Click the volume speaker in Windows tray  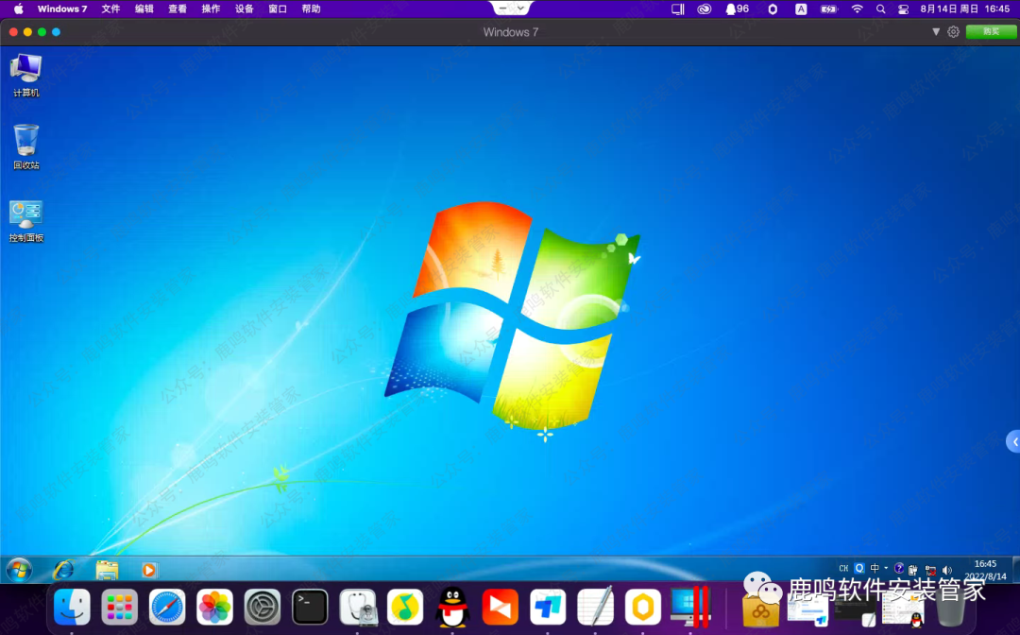click(x=946, y=570)
